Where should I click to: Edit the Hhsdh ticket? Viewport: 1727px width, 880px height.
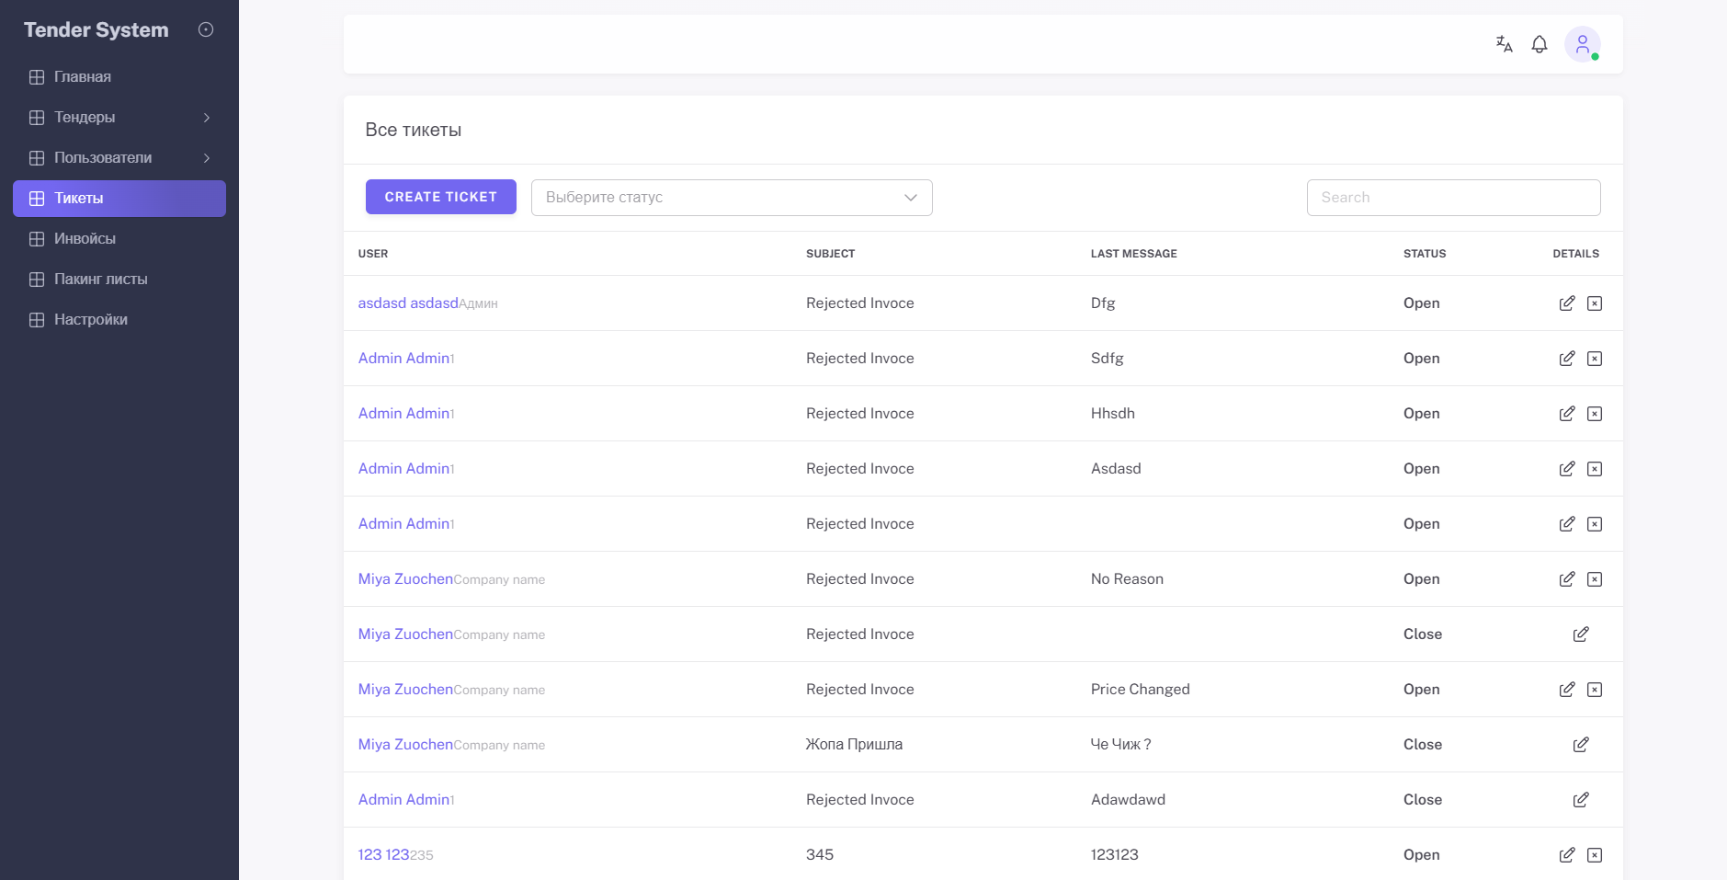(1567, 414)
